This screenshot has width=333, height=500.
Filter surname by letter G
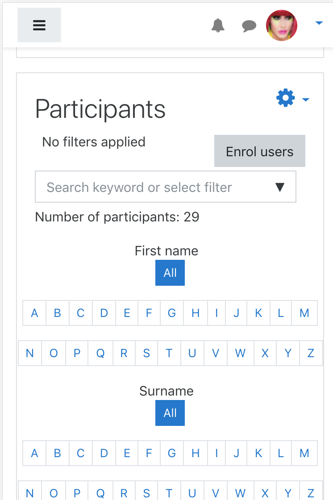(x=171, y=453)
